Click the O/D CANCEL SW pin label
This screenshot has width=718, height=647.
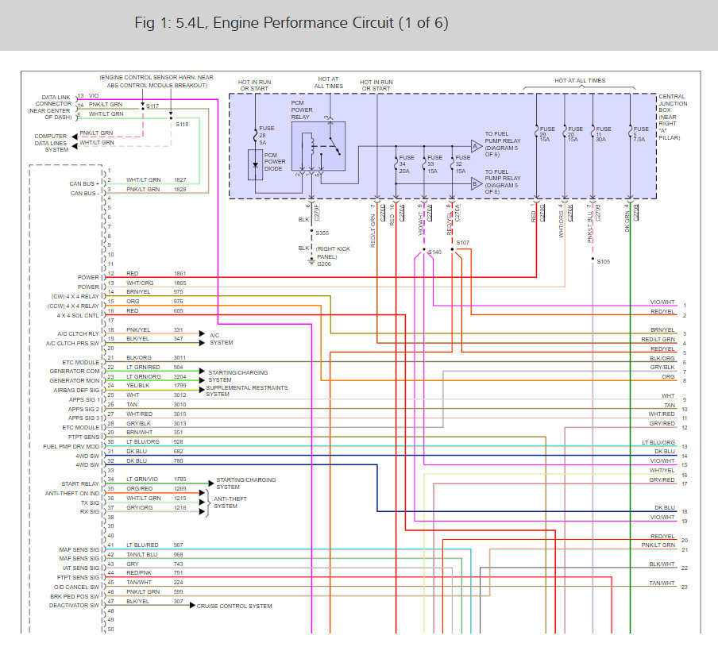[x=76, y=587]
